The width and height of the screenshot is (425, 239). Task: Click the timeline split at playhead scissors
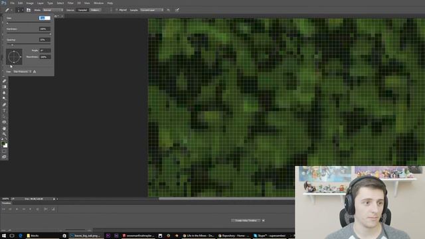tap(46, 209)
